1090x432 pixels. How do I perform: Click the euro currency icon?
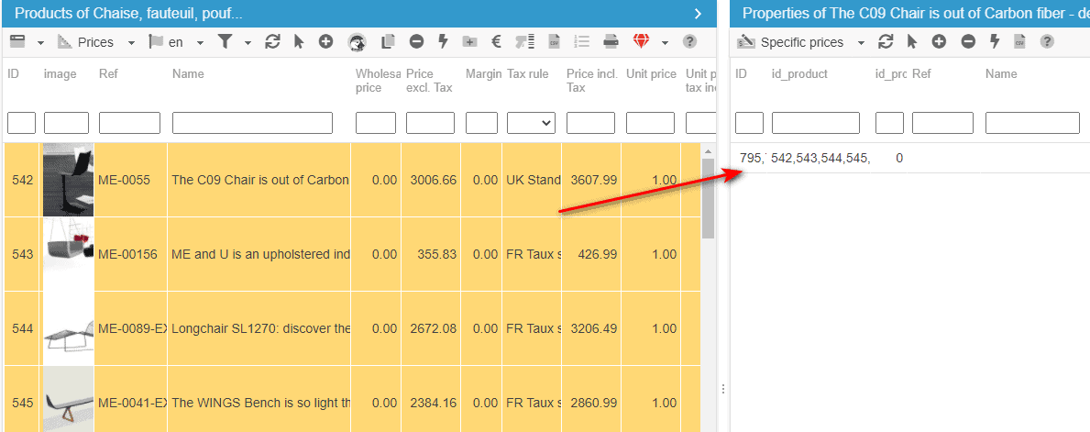click(x=496, y=42)
